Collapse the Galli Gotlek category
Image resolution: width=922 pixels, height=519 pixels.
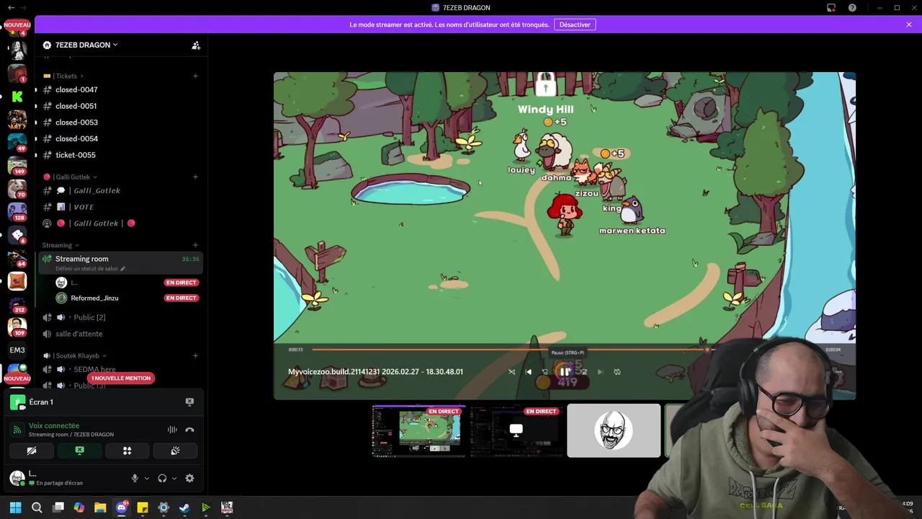[70, 177]
